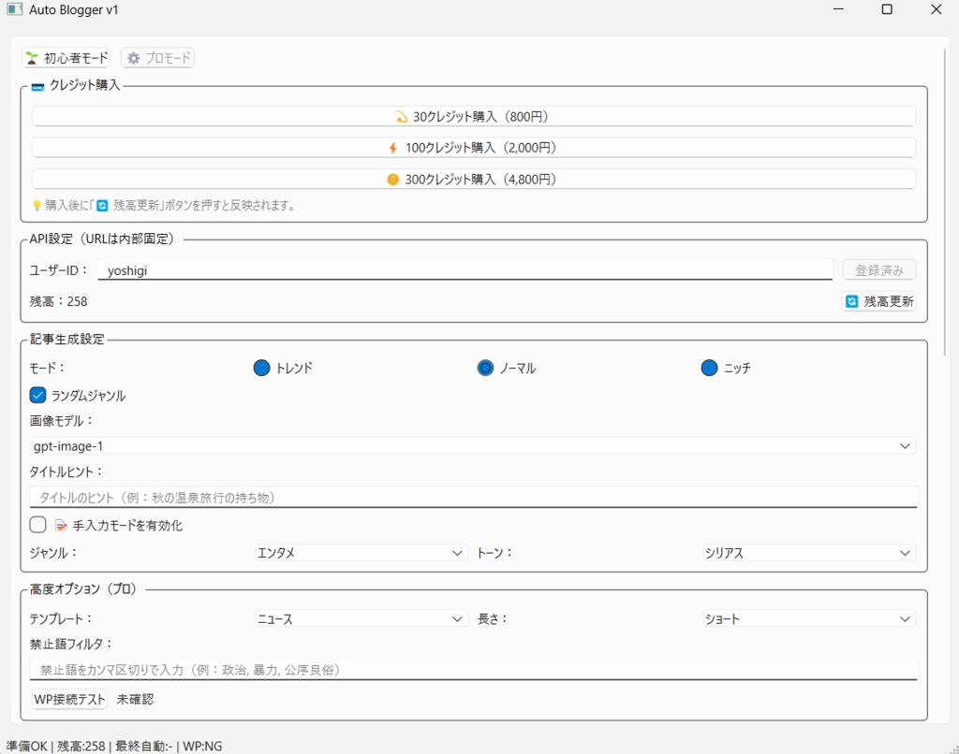Click the seedling icon on 初心者モード button
This screenshot has width=959, height=754.
[30, 58]
